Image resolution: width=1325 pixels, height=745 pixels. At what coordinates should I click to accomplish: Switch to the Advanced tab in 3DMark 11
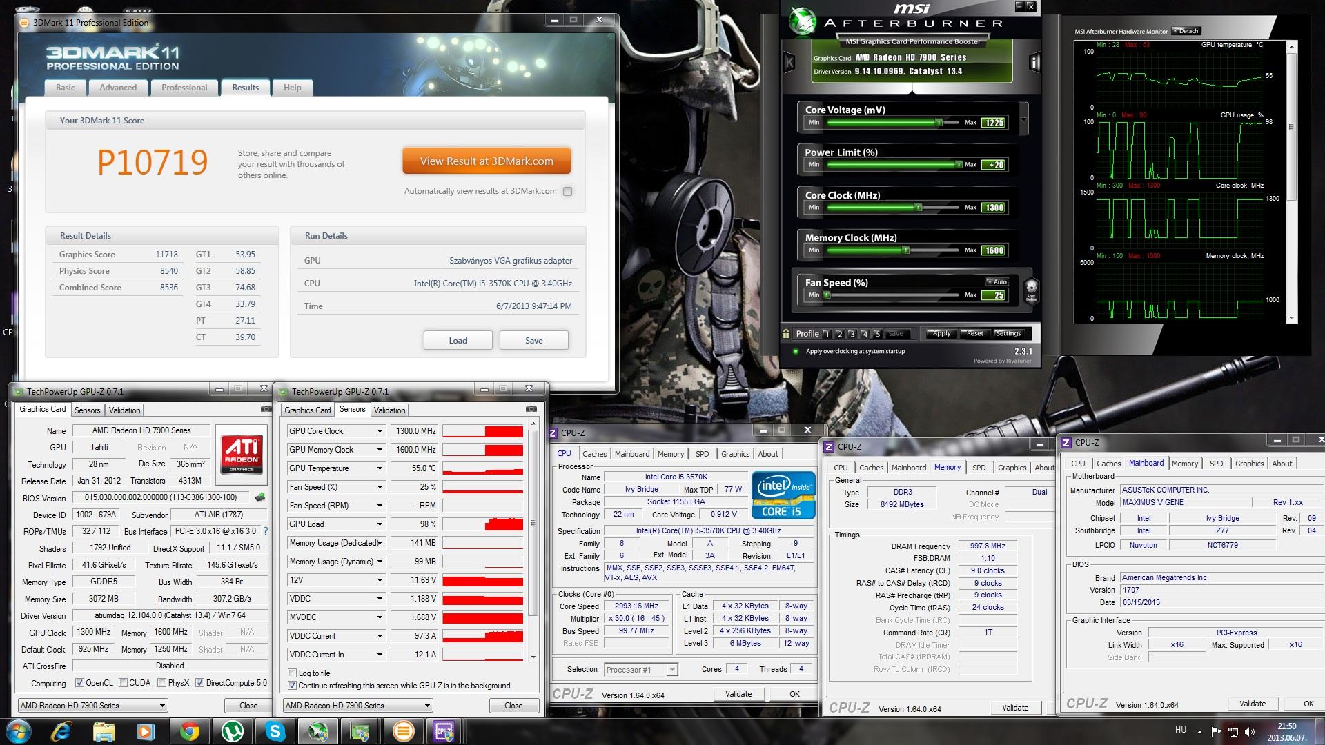pyautogui.click(x=118, y=88)
